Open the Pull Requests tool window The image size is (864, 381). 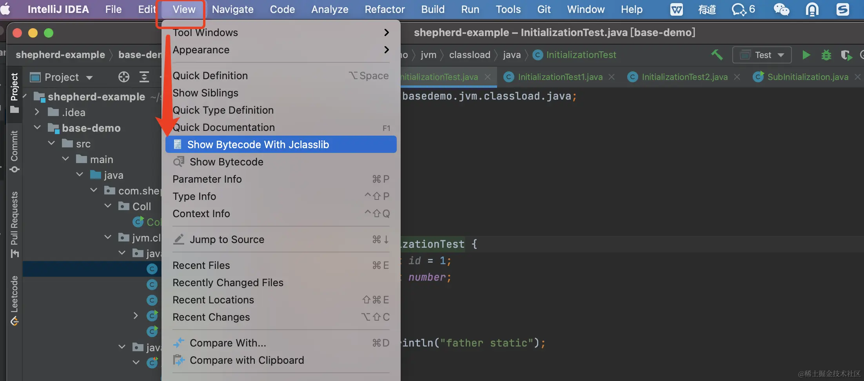(15, 224)
